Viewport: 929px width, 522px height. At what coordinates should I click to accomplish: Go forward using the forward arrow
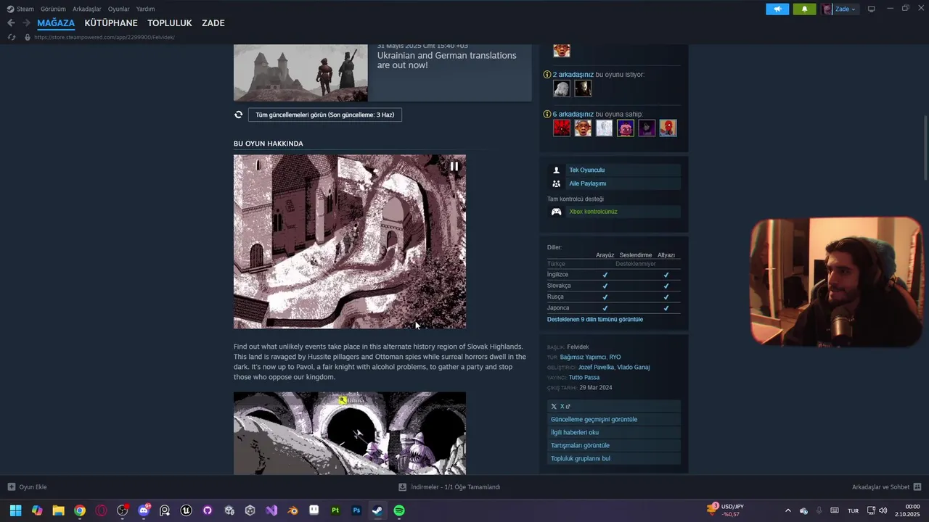(26, 23)
